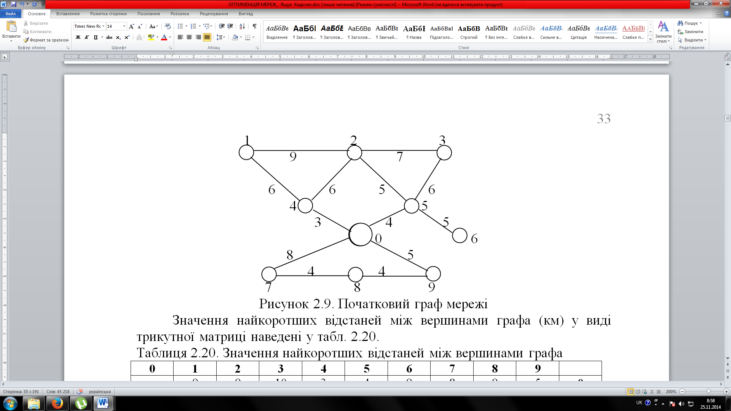
Task: Toggle superscript formatting
Action: [127, 37]
